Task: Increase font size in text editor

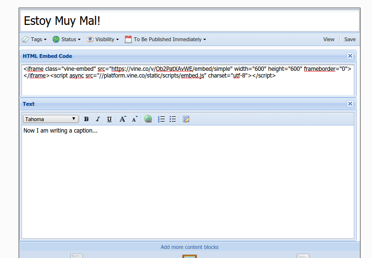Action: pyautogui.click(x=123, y=119)
